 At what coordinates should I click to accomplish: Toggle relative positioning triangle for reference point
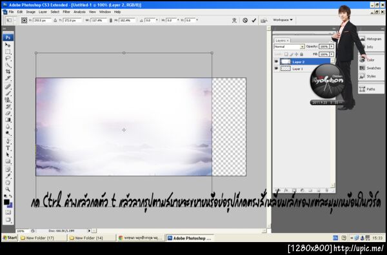[55, 20]
